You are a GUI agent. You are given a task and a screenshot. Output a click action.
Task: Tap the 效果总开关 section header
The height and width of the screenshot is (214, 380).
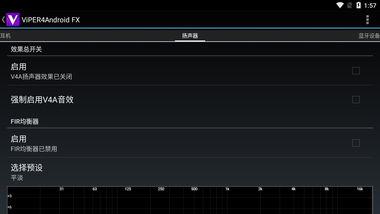(26, 49)
